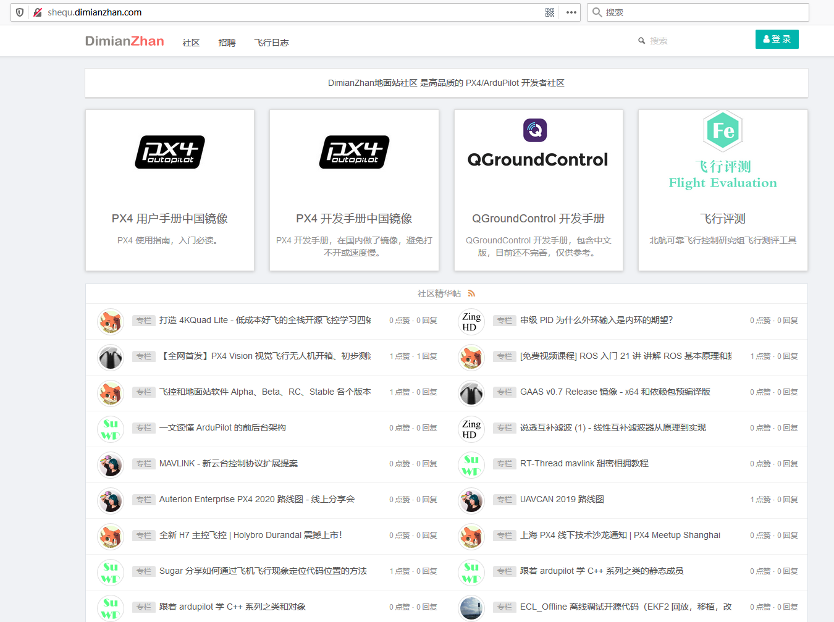Open post 跟着 ardupilot 学 C++ 系列之类的静态成员
Screen dimensions: 834x622
click(x=602, y=571)
